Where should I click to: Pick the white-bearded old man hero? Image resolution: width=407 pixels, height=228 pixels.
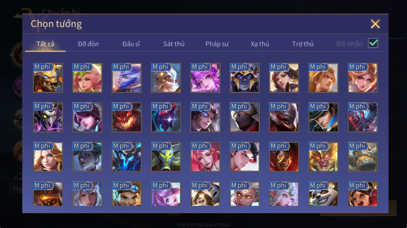click(166, 78)
